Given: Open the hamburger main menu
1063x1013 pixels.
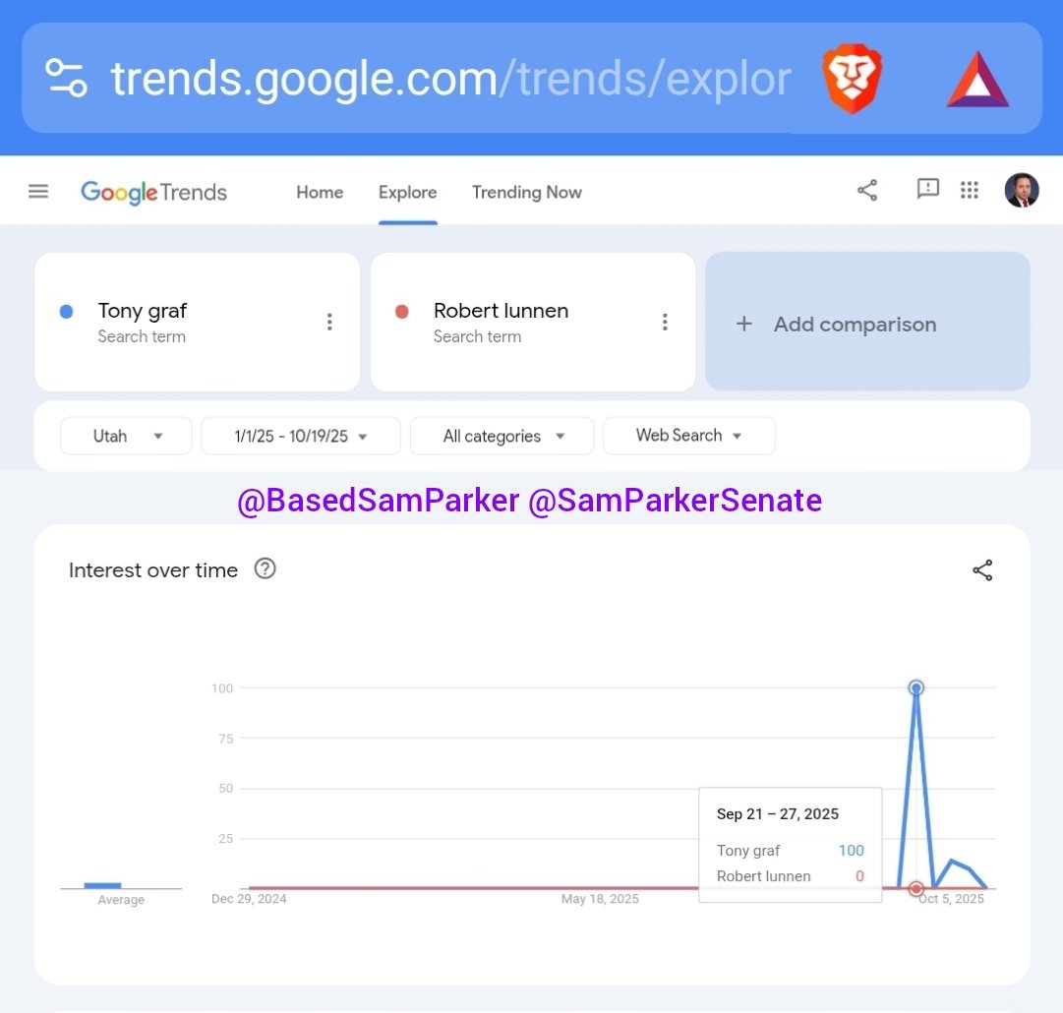Looking at the screenshot, I should click(x=38, y=191).
